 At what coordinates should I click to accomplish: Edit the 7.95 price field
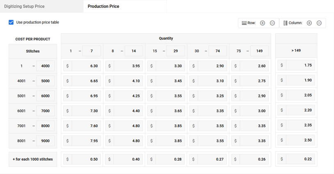point(86,141)
